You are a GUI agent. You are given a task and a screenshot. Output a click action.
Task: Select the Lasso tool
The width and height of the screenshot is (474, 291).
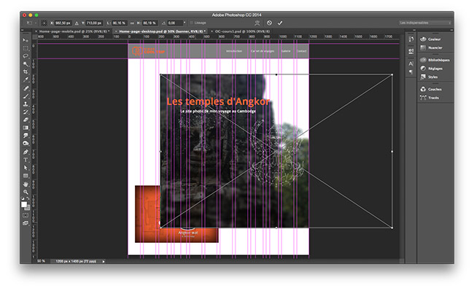[26, 56]
